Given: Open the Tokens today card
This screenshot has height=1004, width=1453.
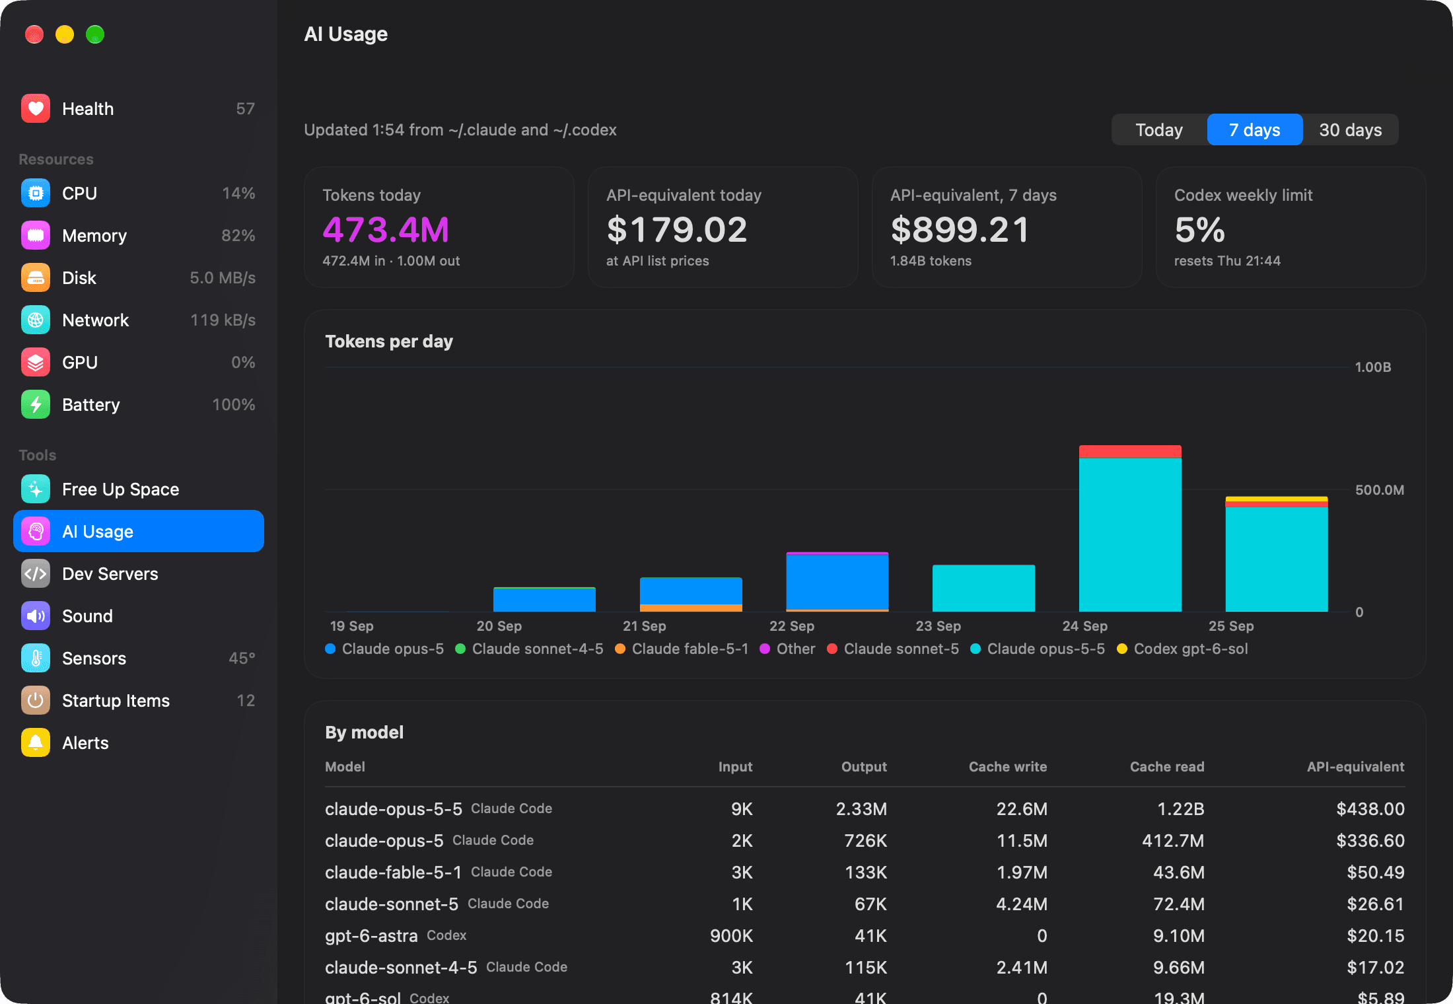Looking at the screenshot, I should click(439, 227).
